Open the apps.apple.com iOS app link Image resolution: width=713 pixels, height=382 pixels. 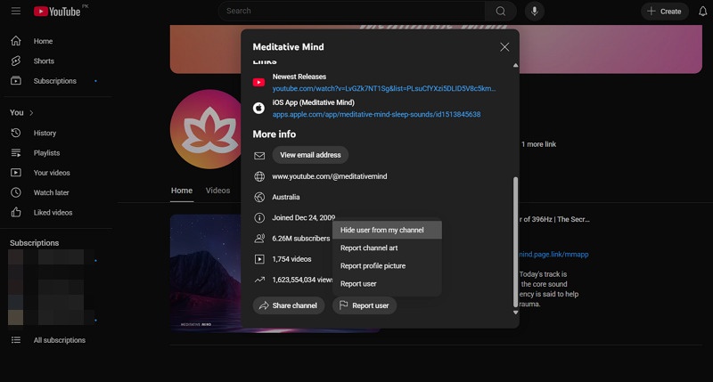click(376, 115)
